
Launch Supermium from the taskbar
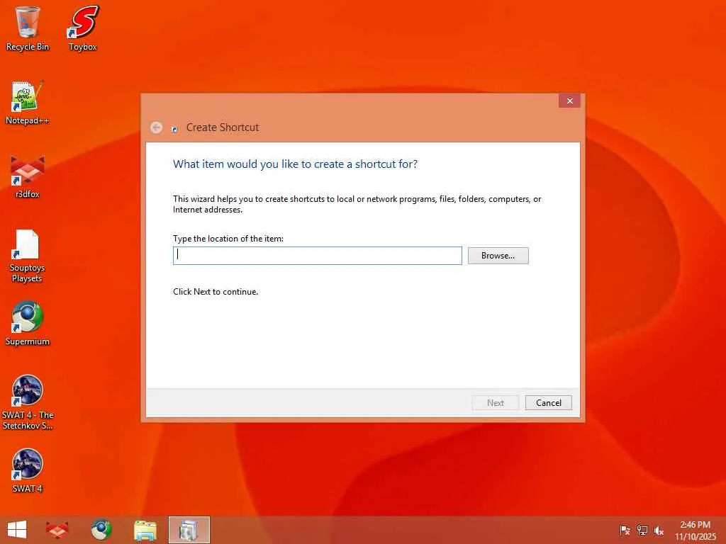[101, 530]
